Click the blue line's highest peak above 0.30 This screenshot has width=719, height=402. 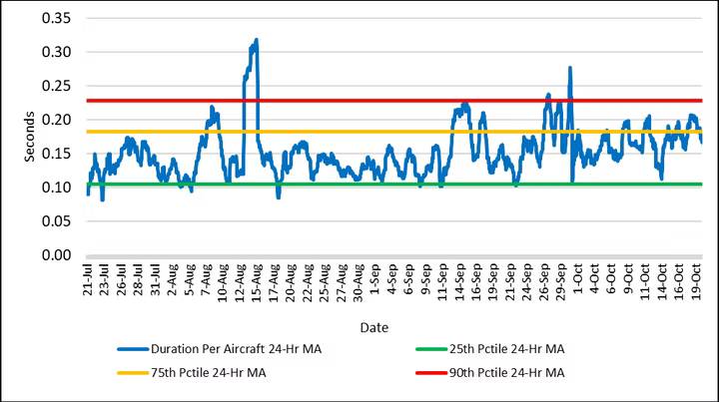257,41
